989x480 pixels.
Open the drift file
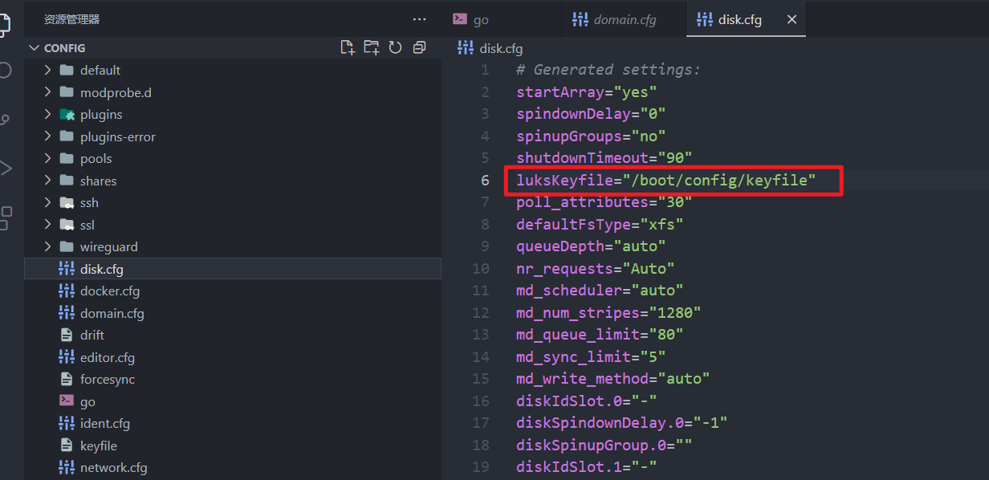(x=233, y=335)
